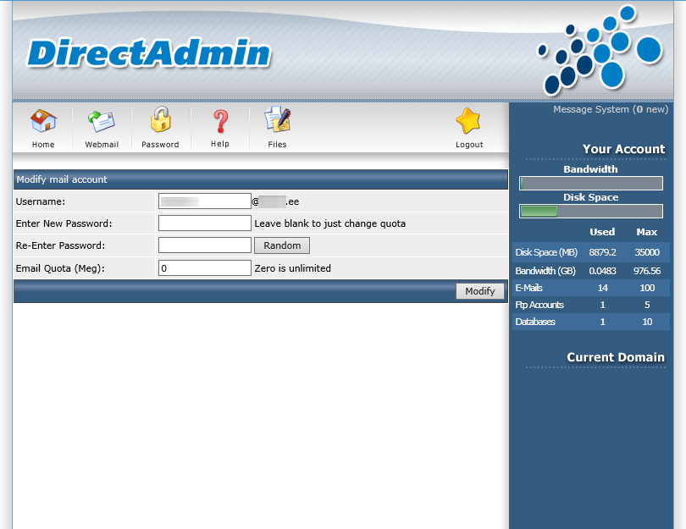Select the 'Bandwidth (GB)' row label
Screen dimensions: 686x529
pyautogui.click(x=545, y=271)
